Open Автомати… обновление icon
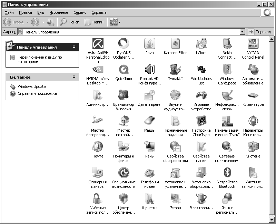The height and width of the screenshot is (224, 276). (253, 69)
